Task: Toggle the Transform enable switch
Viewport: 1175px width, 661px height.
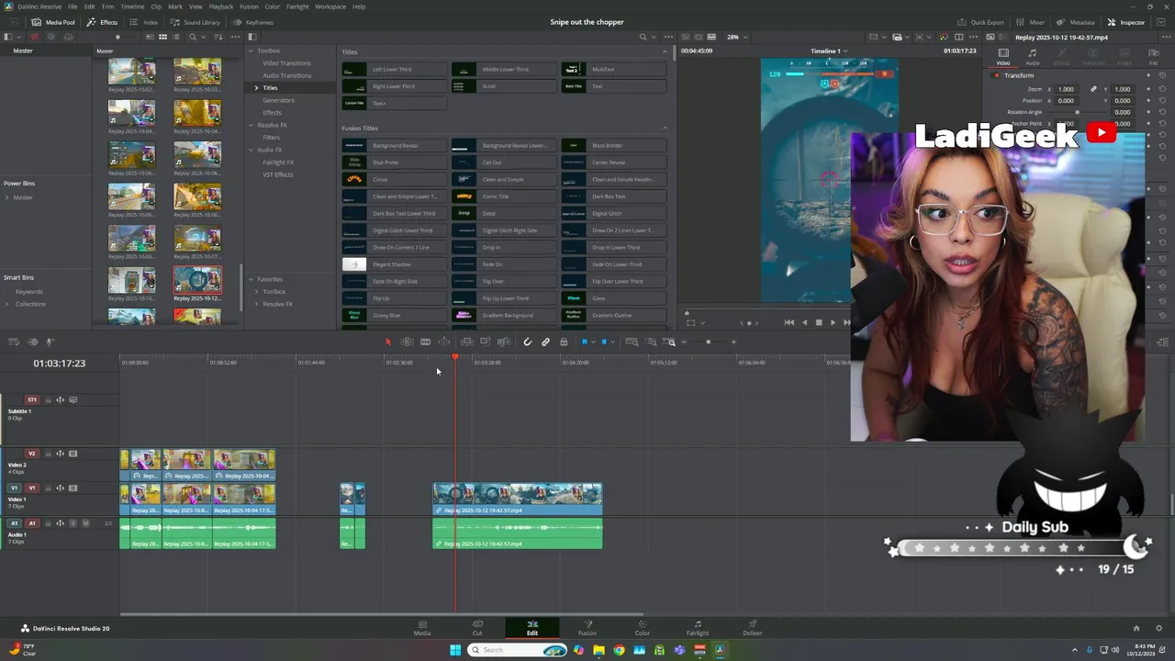Action: (997, 75)
